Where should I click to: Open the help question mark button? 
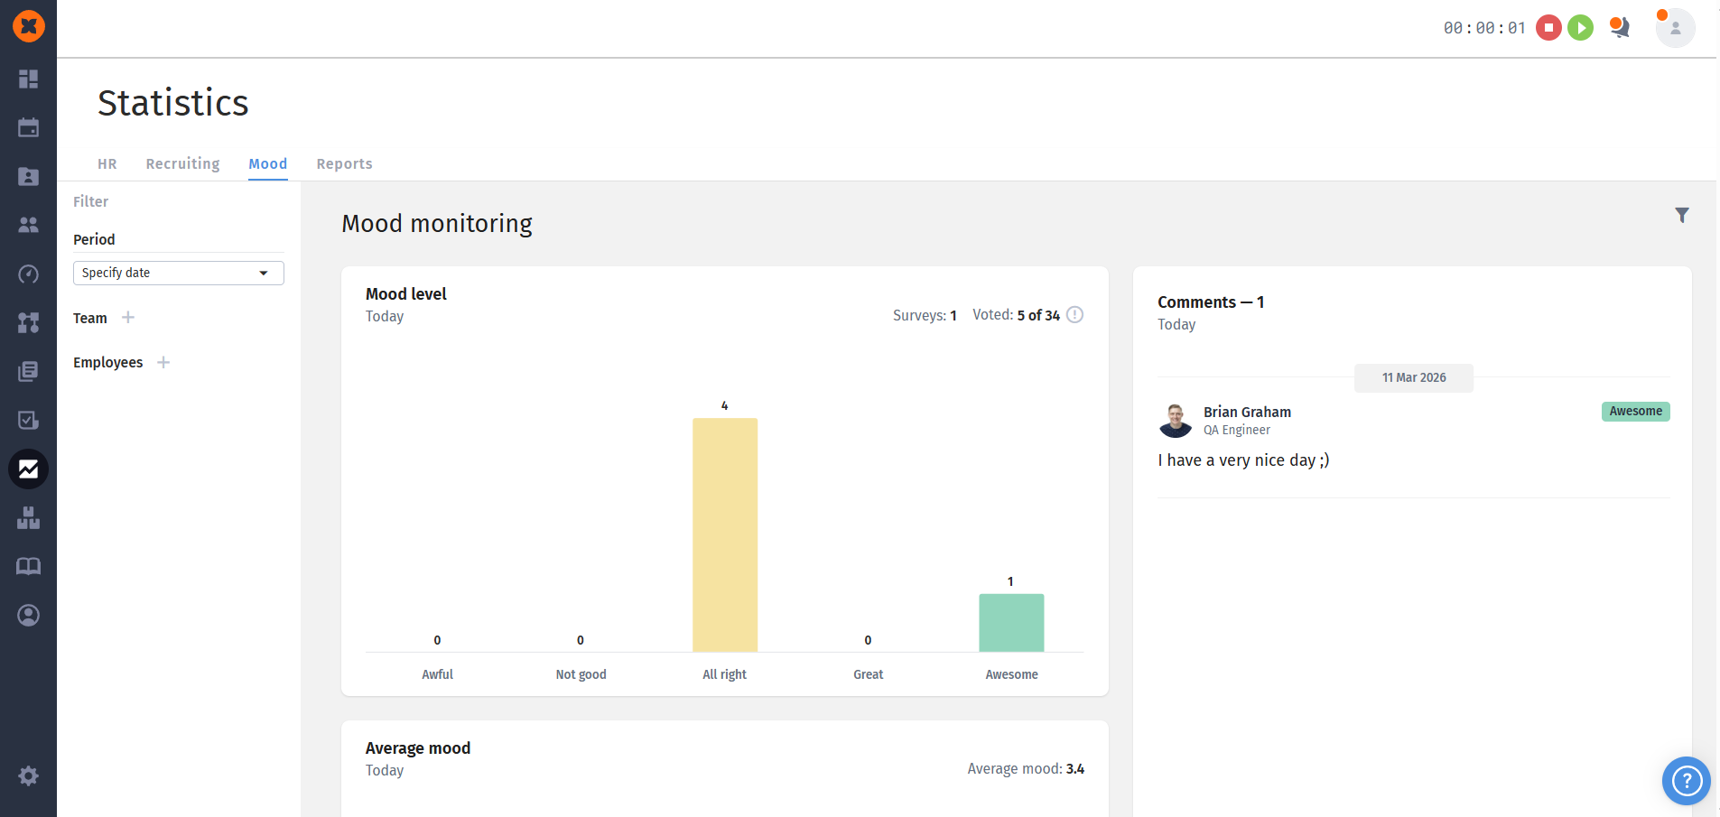point(1686,780)
